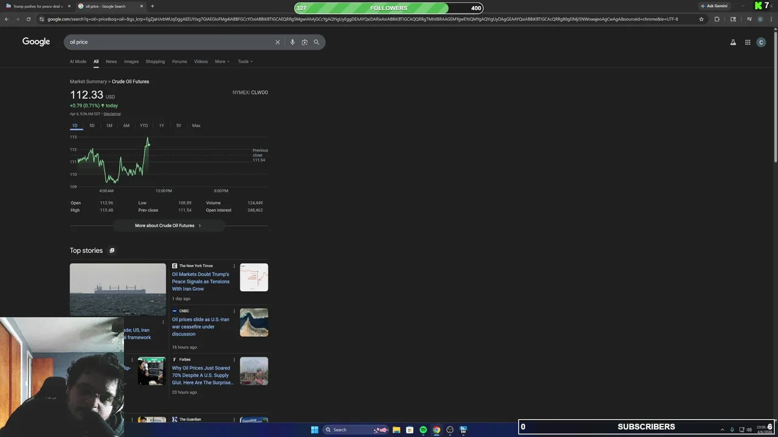The height and width of the screenshot is (437, 778).
Task: Click the page vertical scrollbar
Action: (x=775, y=97)
